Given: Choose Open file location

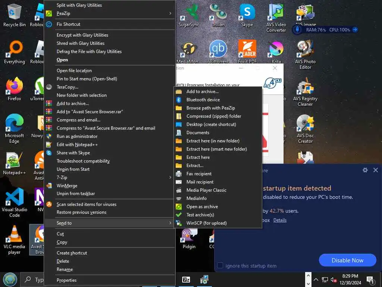Looking at the screenshot, I should 110,71.
